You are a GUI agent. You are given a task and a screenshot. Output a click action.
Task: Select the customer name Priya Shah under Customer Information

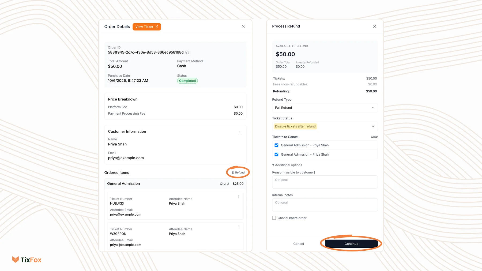[x=117, y=144]
